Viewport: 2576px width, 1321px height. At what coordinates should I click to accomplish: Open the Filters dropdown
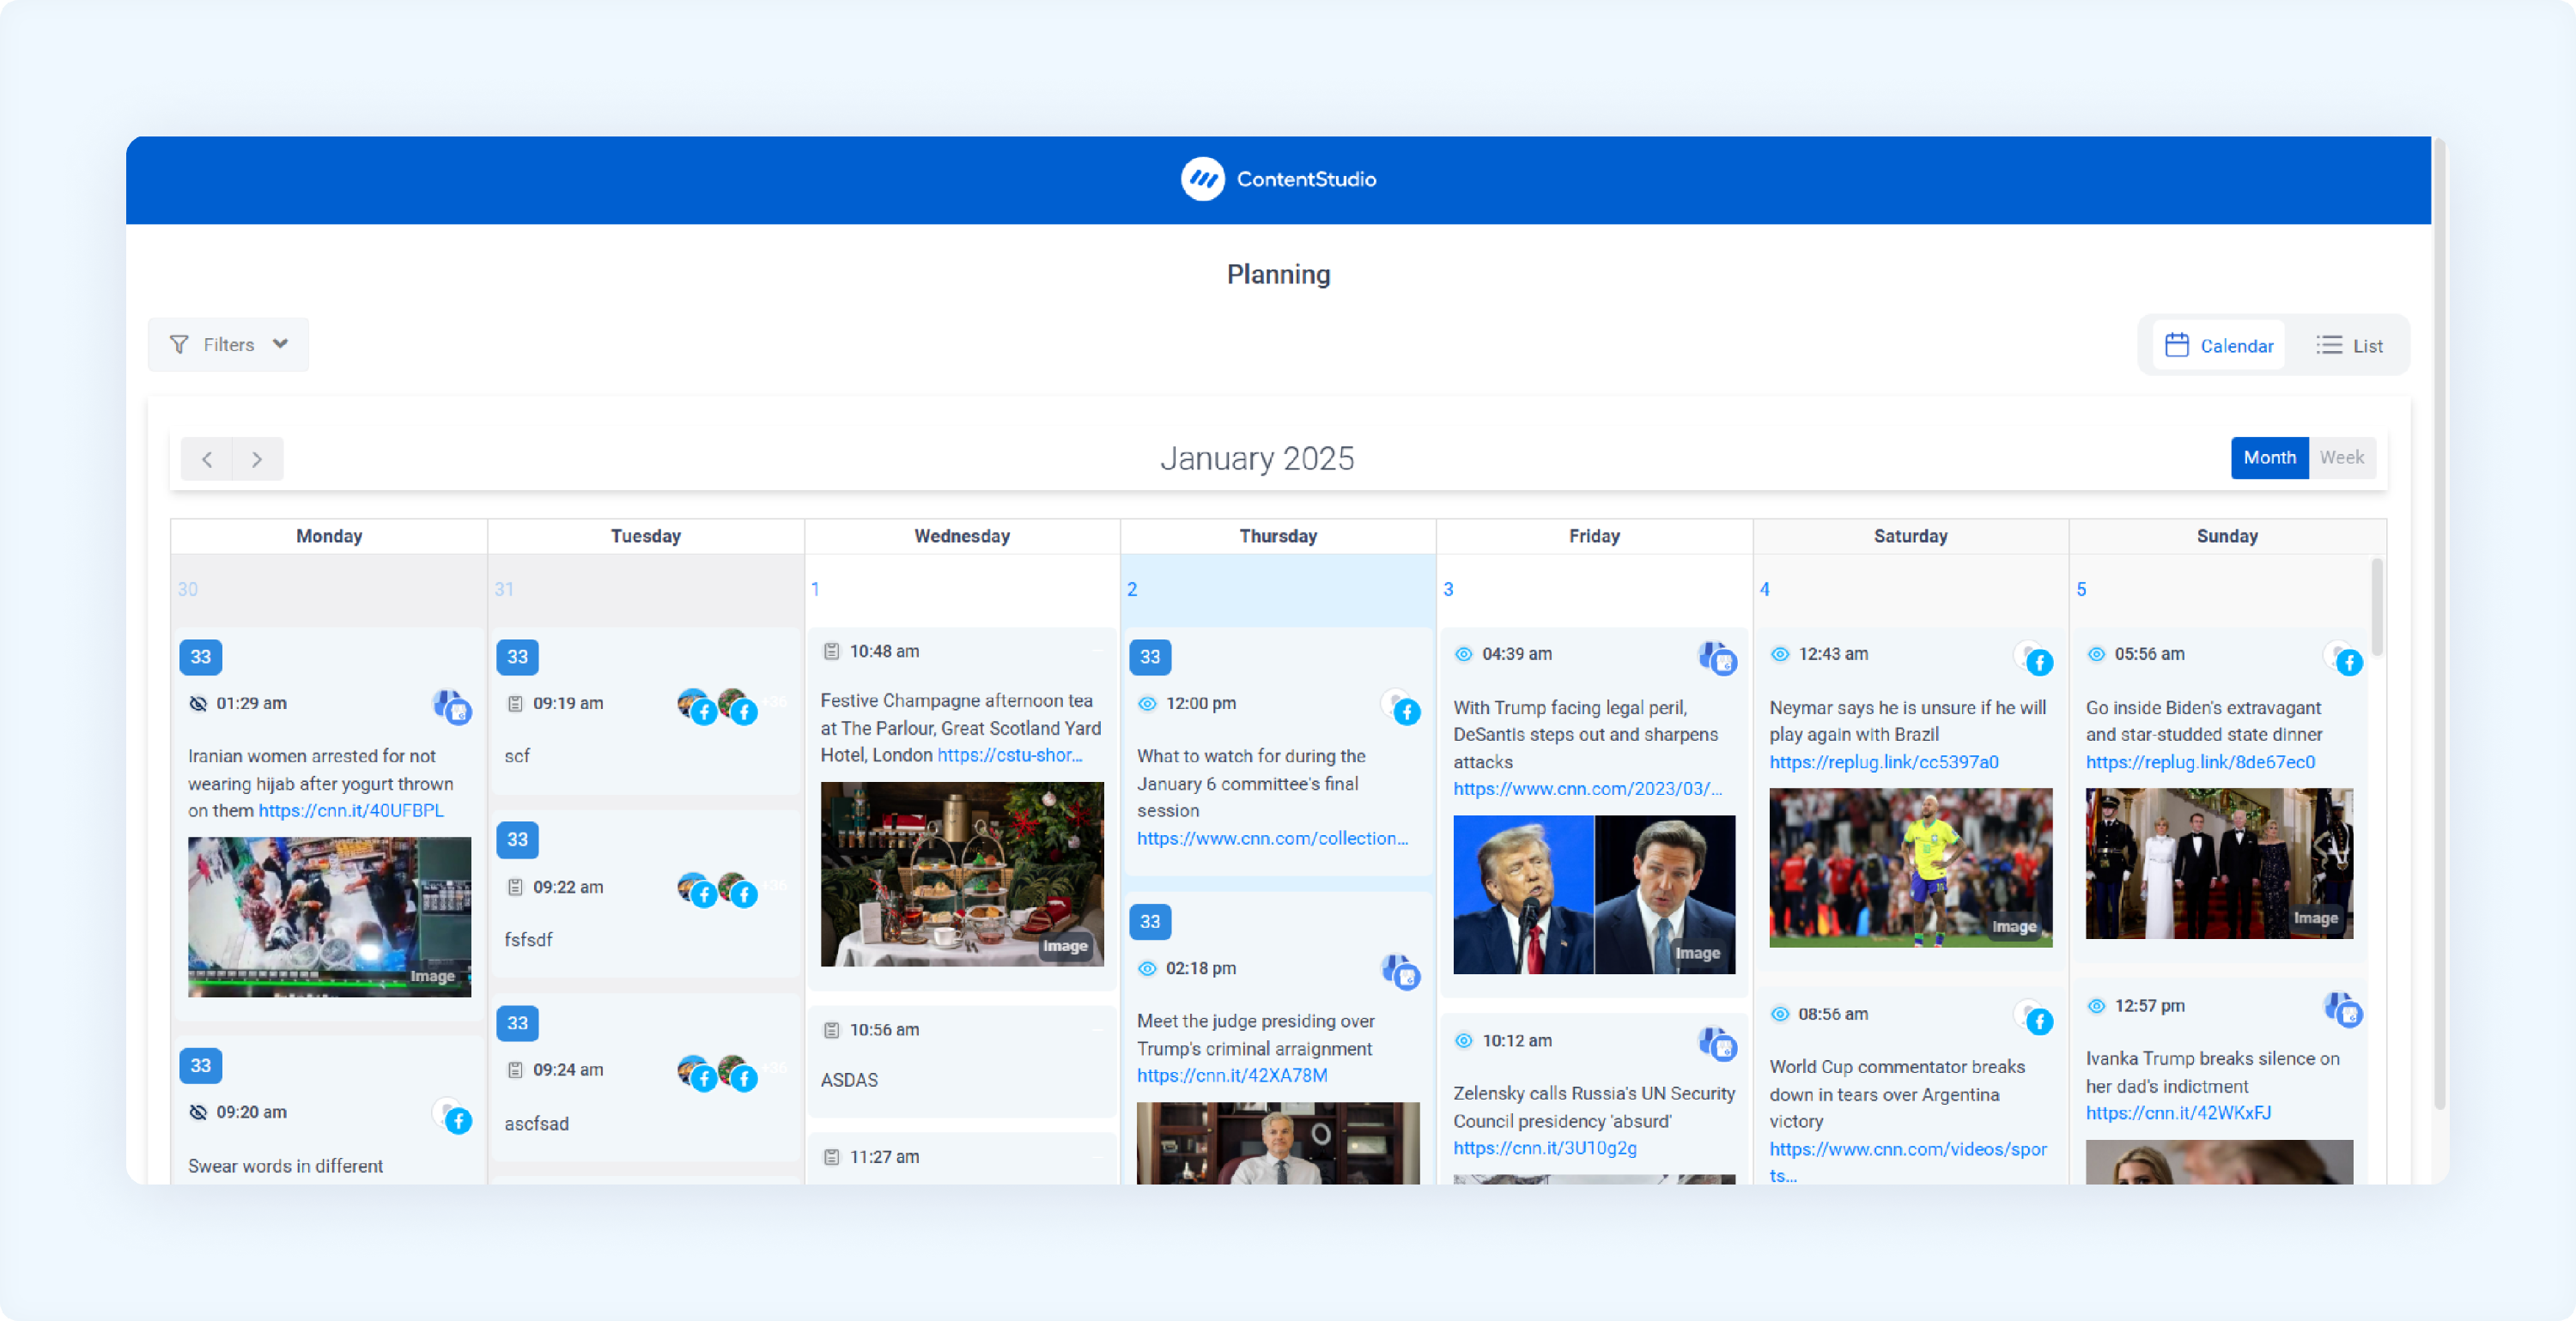(x=228, y=344)
